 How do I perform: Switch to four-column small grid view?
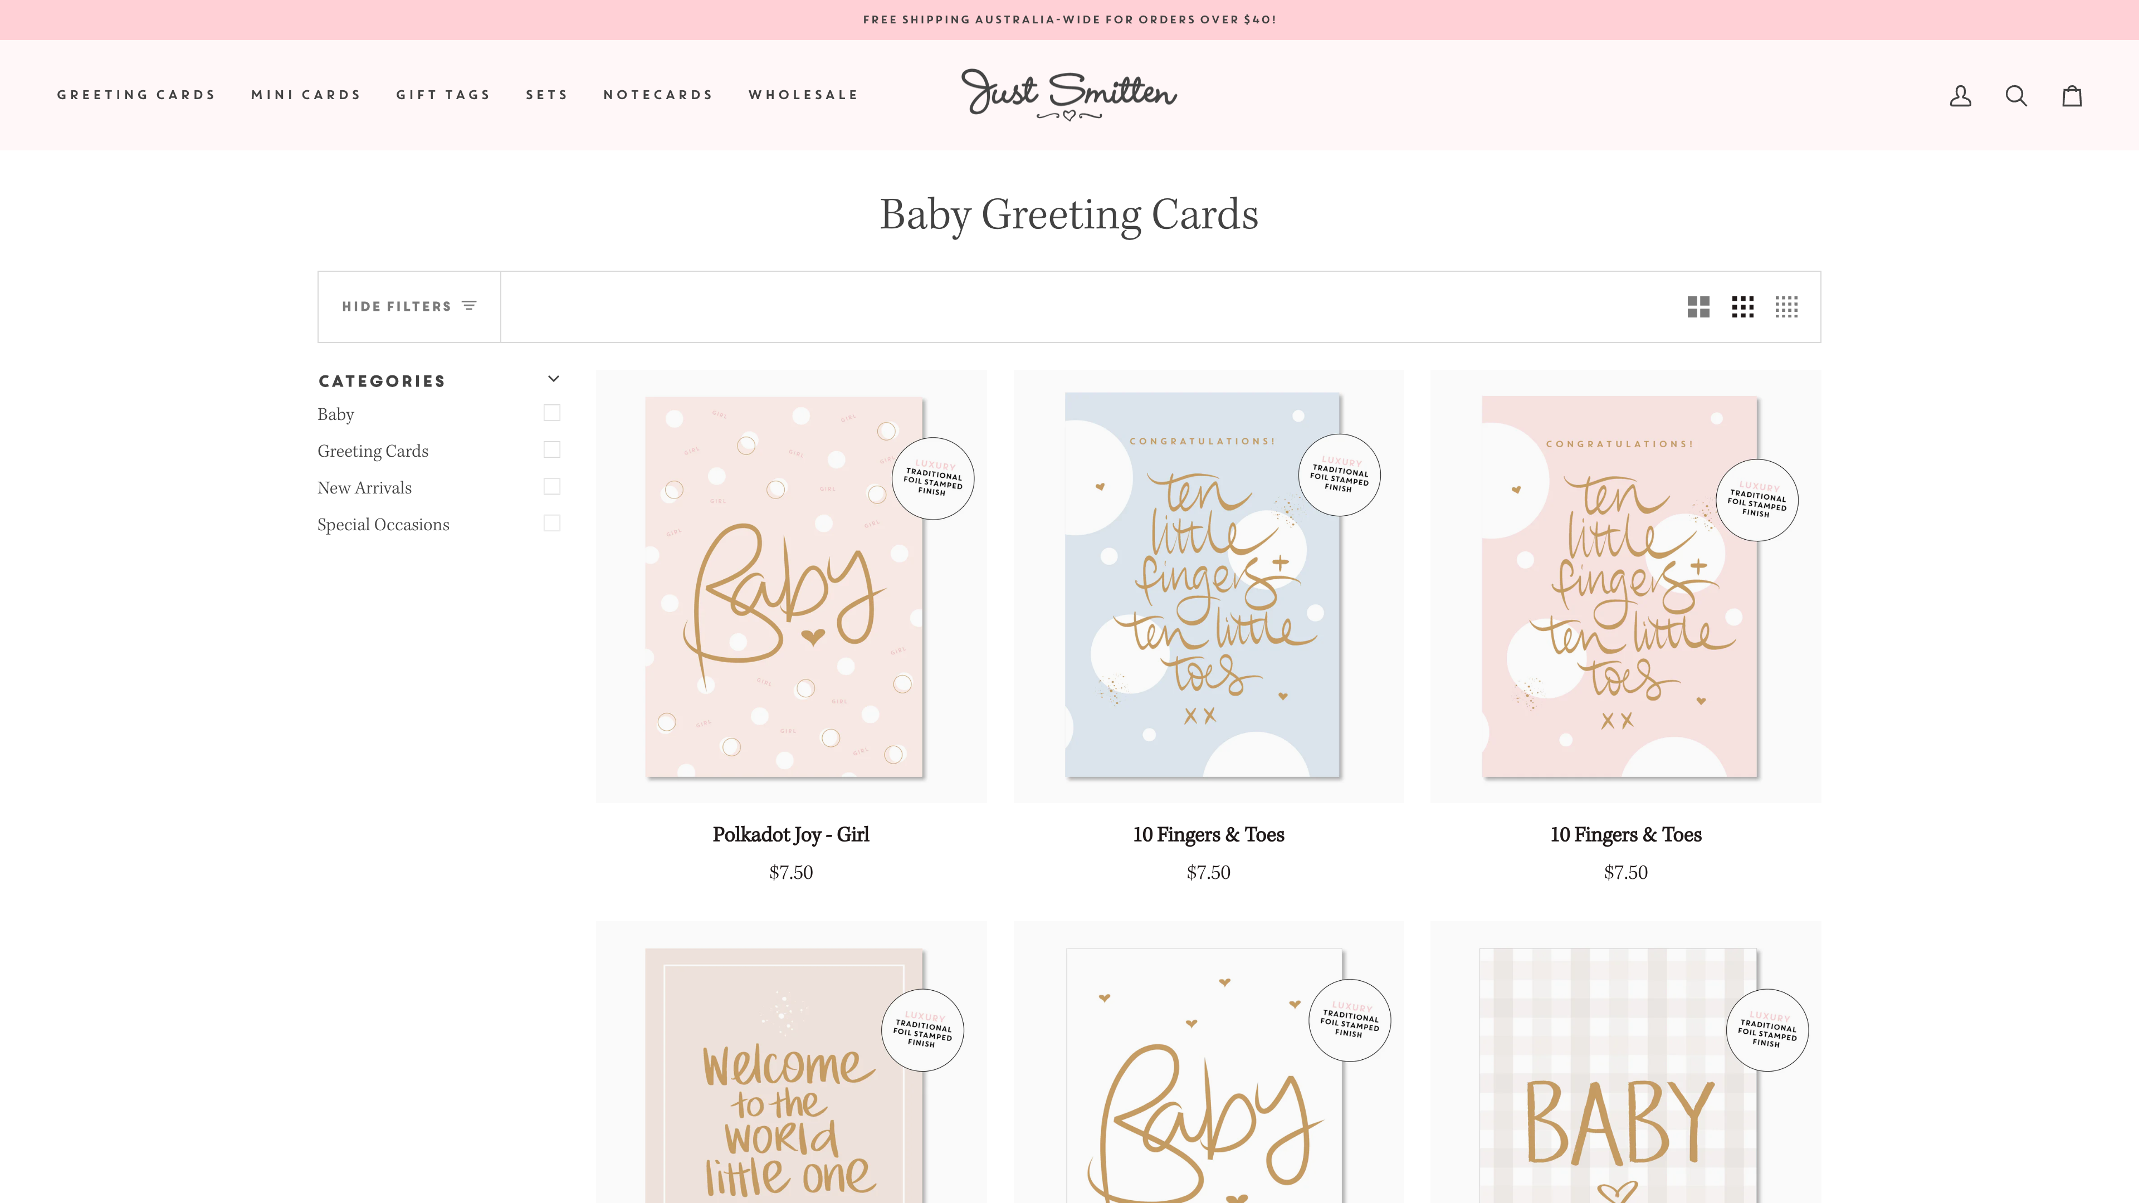coord(1787,307)
